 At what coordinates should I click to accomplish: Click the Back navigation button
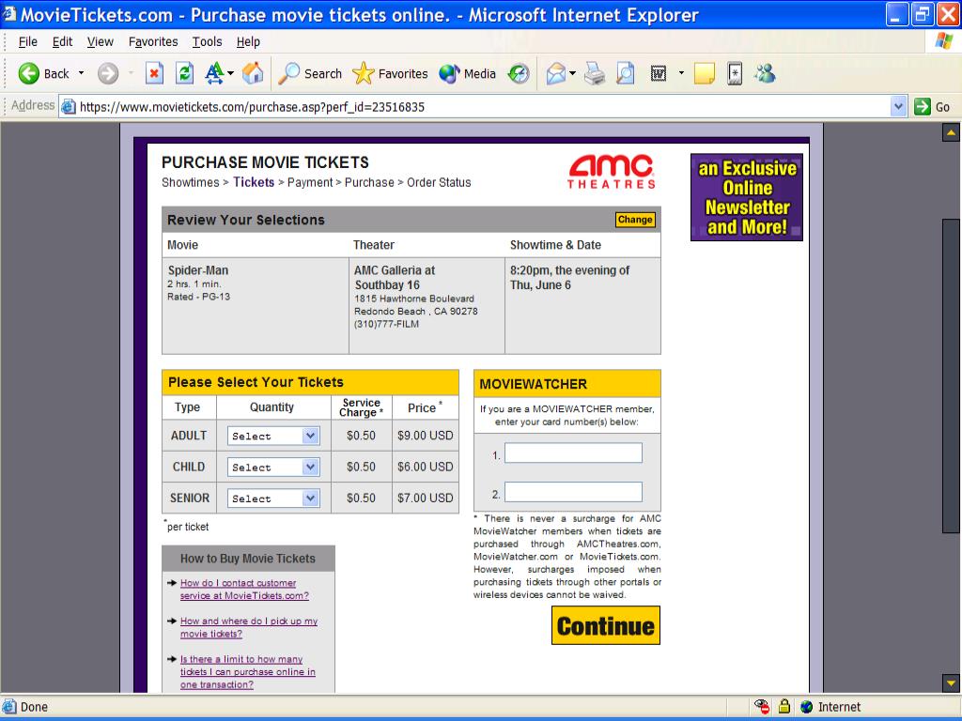[44, 73]
